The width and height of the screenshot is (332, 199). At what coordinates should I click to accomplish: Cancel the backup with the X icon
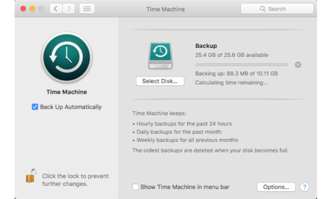tap(298, 65)
